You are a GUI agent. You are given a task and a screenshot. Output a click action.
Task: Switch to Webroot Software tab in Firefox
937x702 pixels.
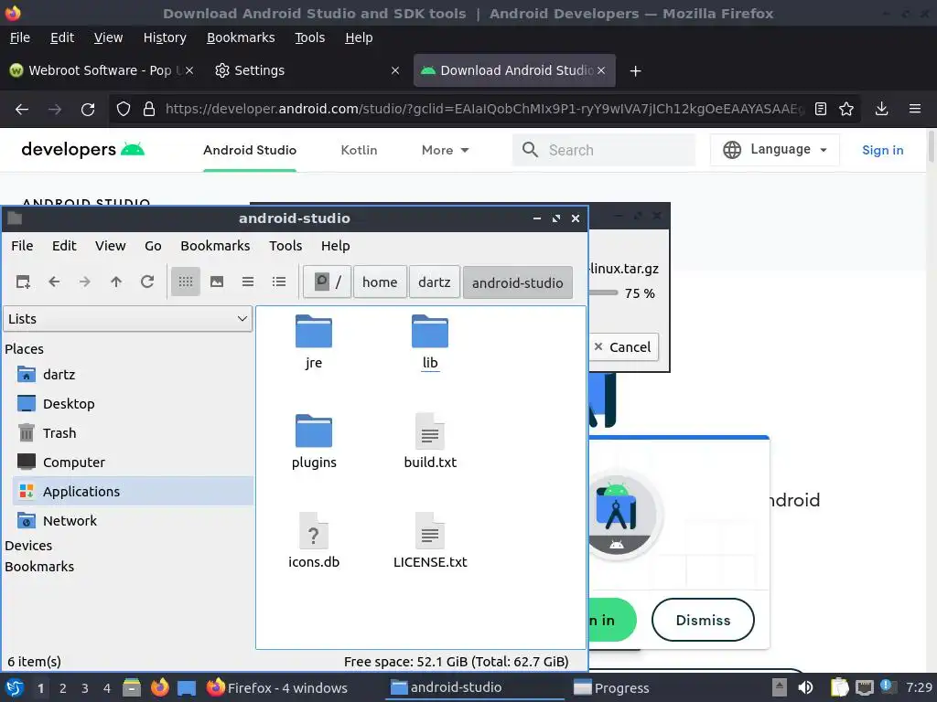point(101,70)
